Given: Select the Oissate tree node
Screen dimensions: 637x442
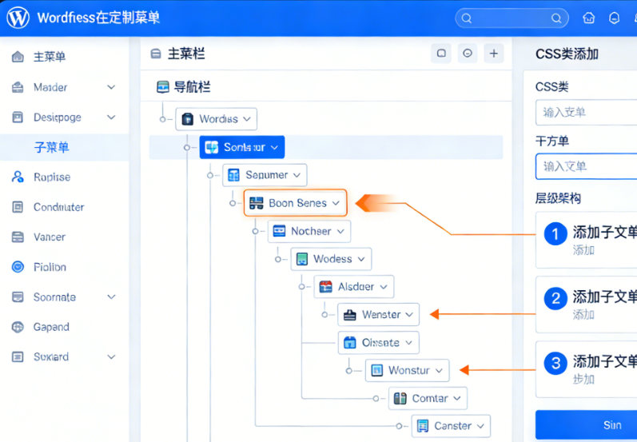Looking at the screenshot, I should pos(379,342).
